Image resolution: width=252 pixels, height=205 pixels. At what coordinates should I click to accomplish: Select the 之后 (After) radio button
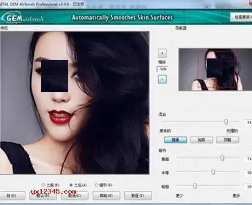tap(71, 185)
